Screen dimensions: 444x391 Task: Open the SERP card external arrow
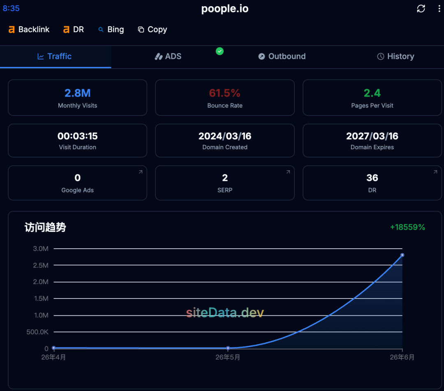click(288, 172)
